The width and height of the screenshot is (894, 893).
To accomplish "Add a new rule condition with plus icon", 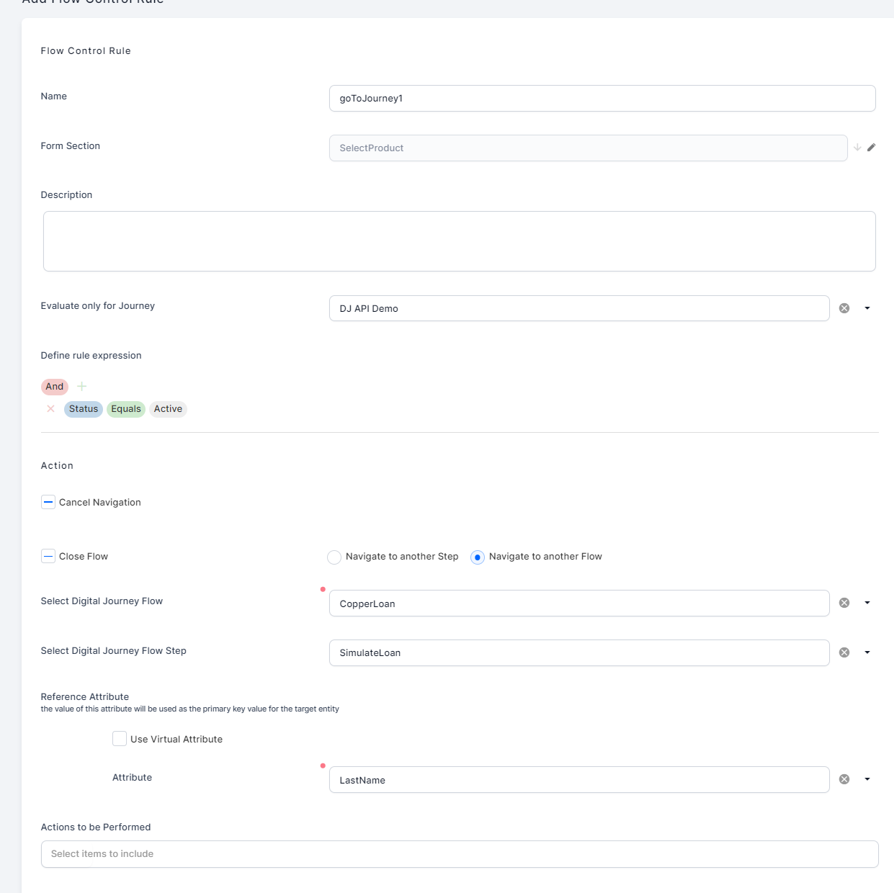I will (x=82, y=387).
